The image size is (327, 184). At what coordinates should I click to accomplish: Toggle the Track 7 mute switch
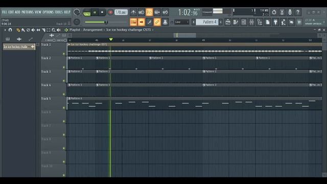(x=64, y=135)
